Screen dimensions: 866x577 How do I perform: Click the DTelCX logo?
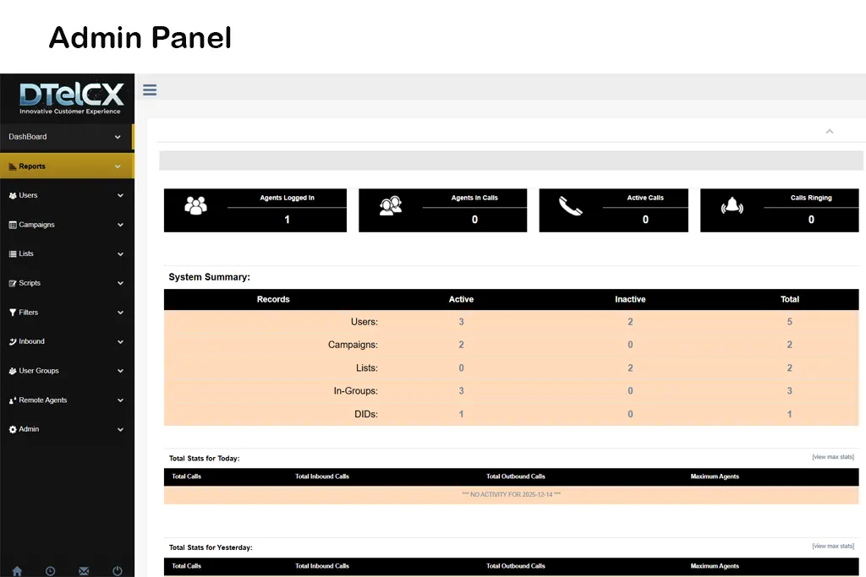(x=71, y=98)
